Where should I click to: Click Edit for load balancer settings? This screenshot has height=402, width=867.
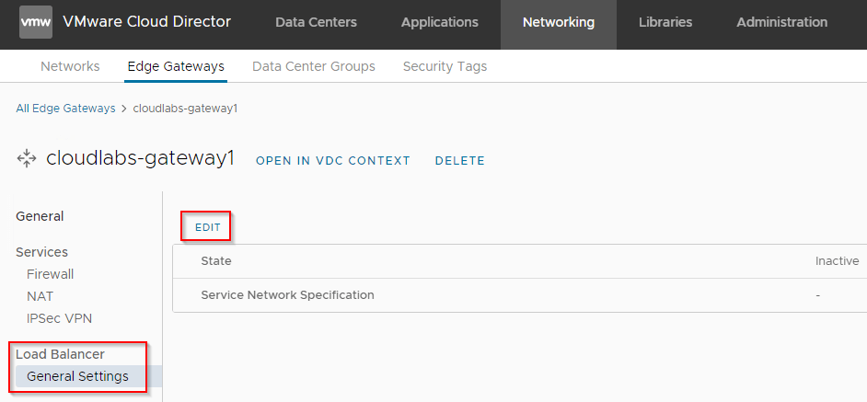pos(208,227)
